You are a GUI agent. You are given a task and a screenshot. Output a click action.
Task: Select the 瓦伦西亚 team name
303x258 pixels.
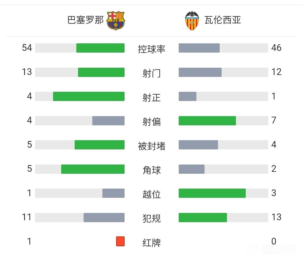(223, 20)
